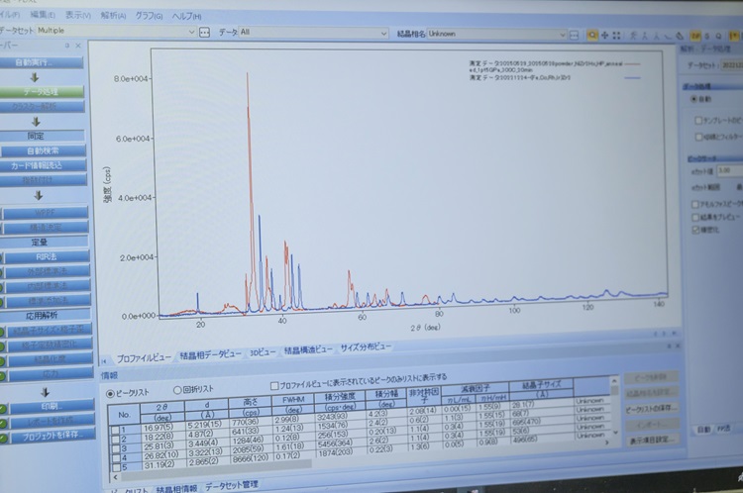The width and height of the screenshot is (743, 493).
Task: Select the 回折リスト radio button
Action: [178, 390]
